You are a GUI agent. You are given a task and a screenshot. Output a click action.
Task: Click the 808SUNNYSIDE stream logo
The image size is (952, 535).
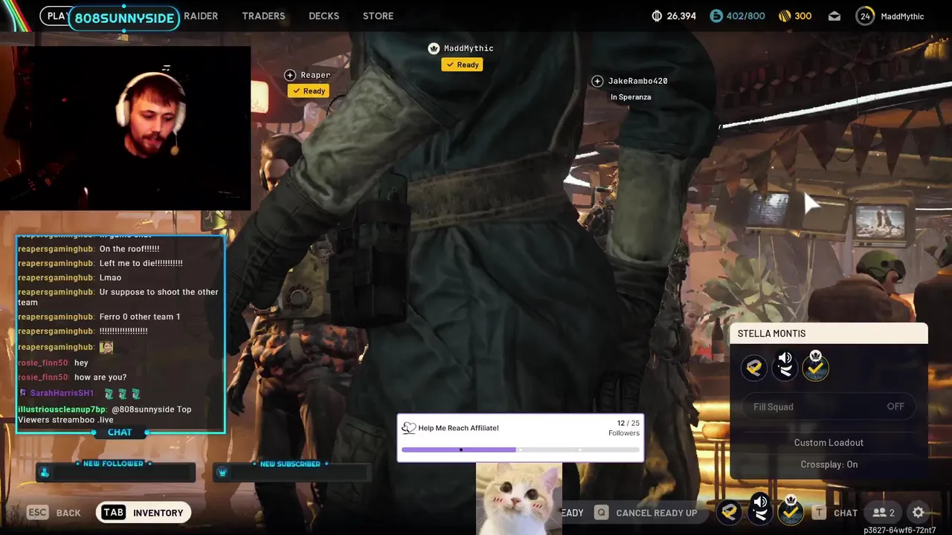click(124, 18)
